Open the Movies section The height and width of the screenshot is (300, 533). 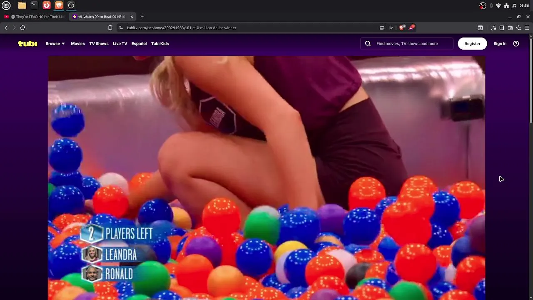(x=78, y=43)
